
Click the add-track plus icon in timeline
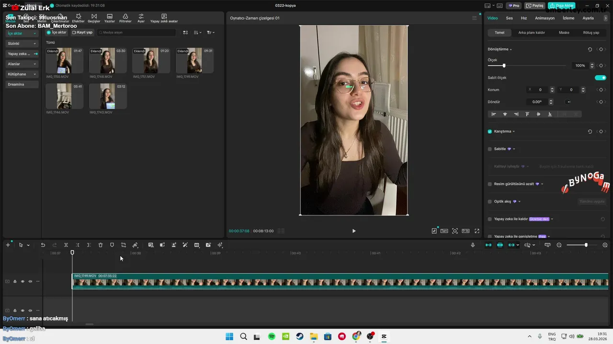point(8,245)
